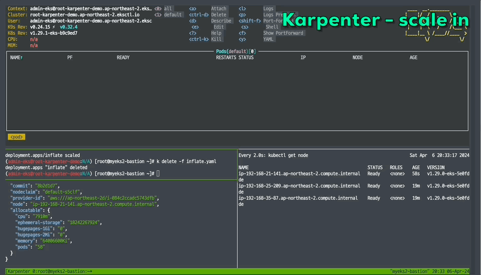Click the CPU n/a value
The image size is (481, 275).
34,39
